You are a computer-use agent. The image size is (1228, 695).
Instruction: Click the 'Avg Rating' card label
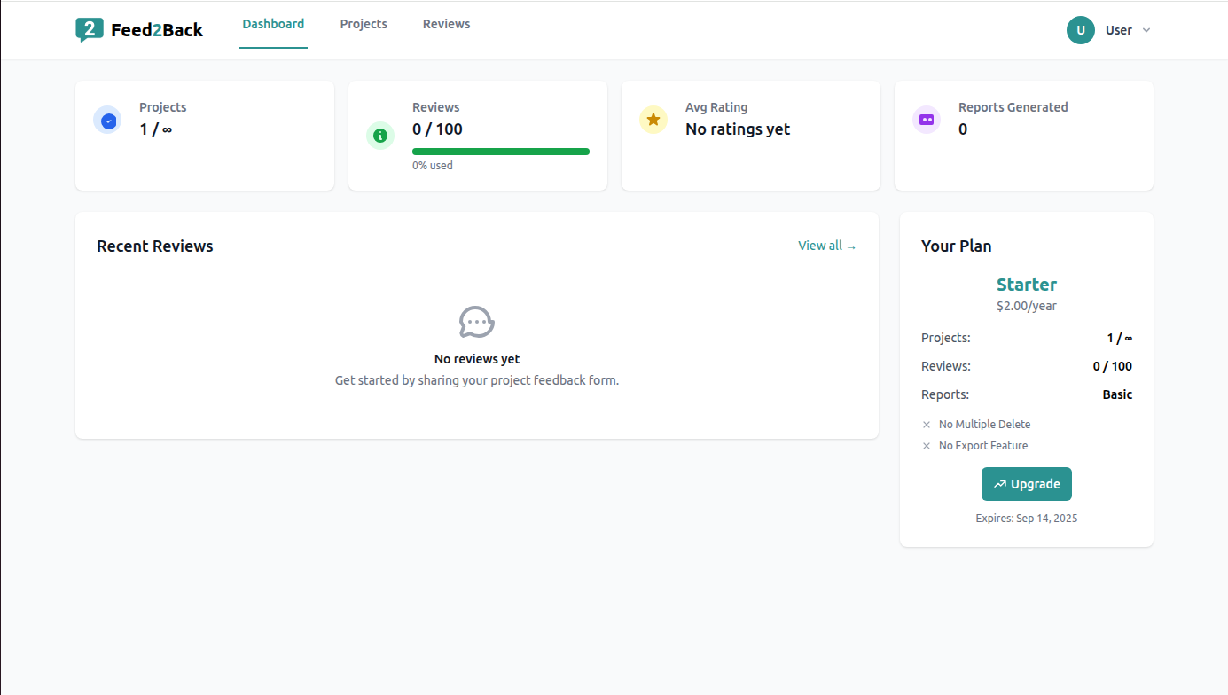tap(716, 107)
